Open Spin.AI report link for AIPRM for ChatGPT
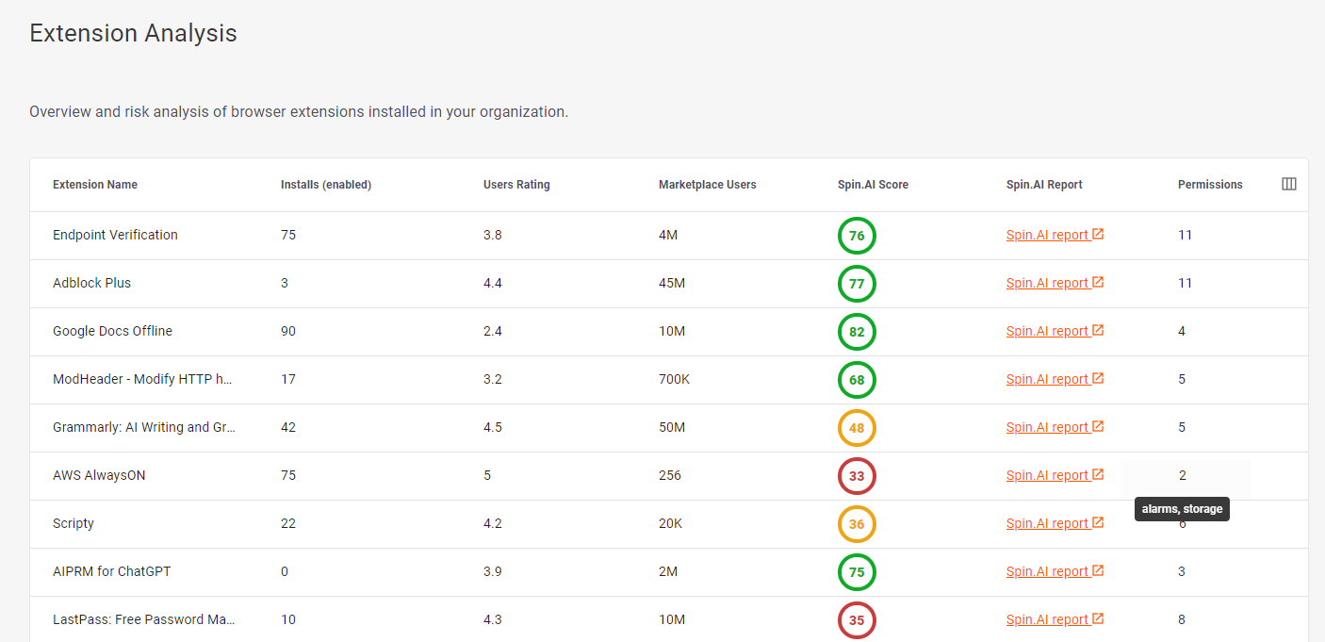This screenshot has width=1325, height=642. (1047, 571)
